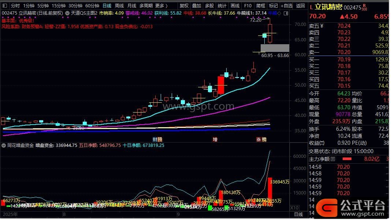Click the 返回 back button
This screenshot has height=220, width=391.
click(300, 6)
